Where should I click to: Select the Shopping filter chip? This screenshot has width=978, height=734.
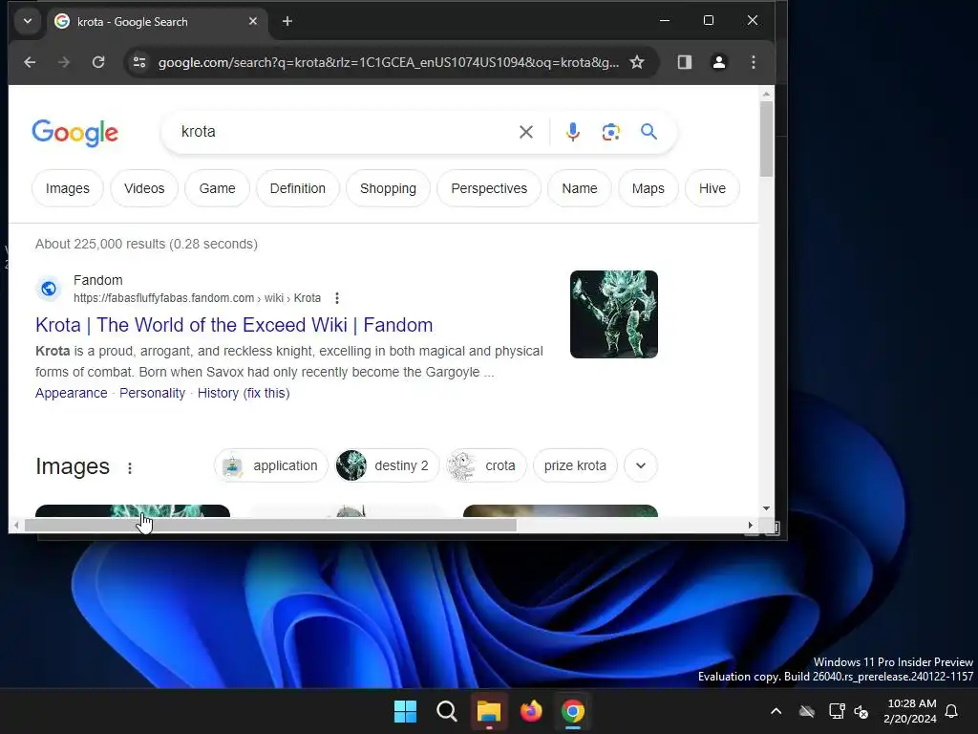(388, 188)
